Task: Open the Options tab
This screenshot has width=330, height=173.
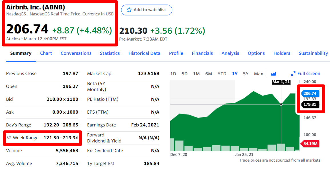Action: 256,53
